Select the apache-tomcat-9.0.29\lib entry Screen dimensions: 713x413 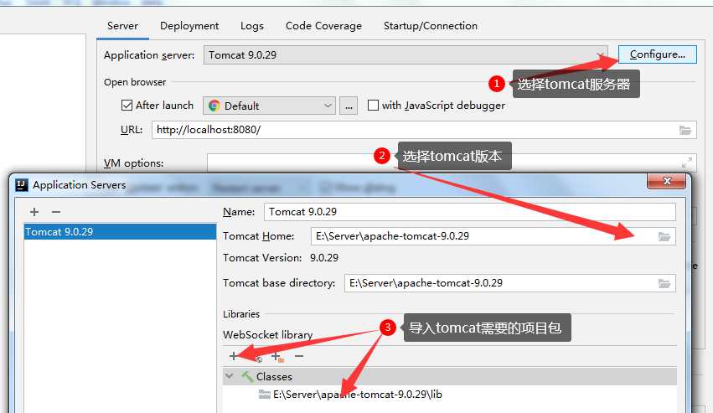(x=358, y=395)
